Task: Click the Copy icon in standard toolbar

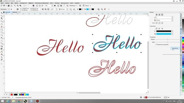Action: pyautogui.click(x=18, y=6)
